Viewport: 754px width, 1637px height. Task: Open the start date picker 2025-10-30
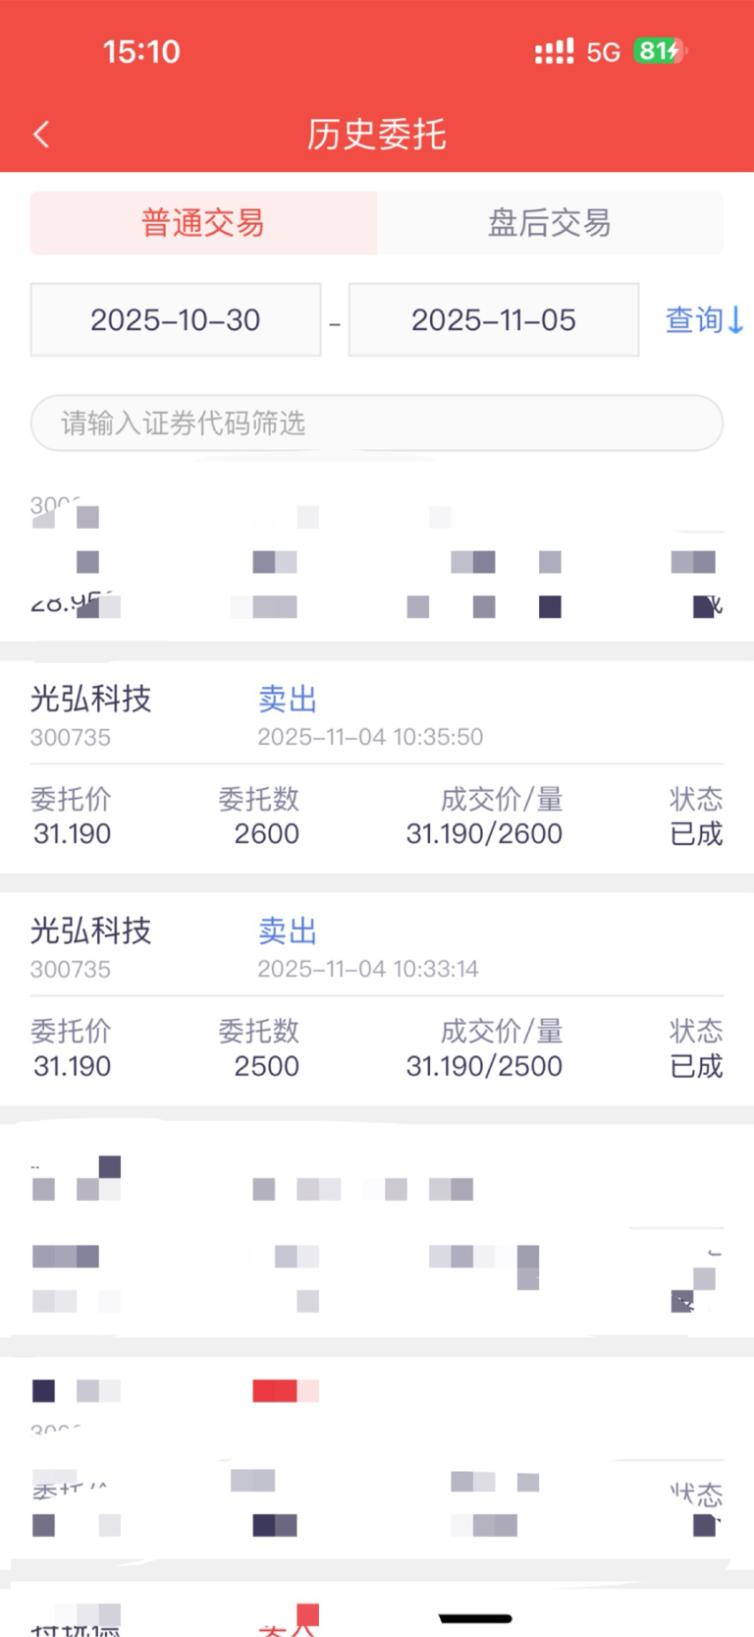(x=176, y=319)
